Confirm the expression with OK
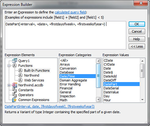 (137, 24)
